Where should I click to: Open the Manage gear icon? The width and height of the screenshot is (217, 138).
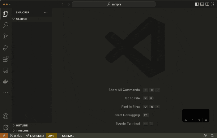point(5,128)
